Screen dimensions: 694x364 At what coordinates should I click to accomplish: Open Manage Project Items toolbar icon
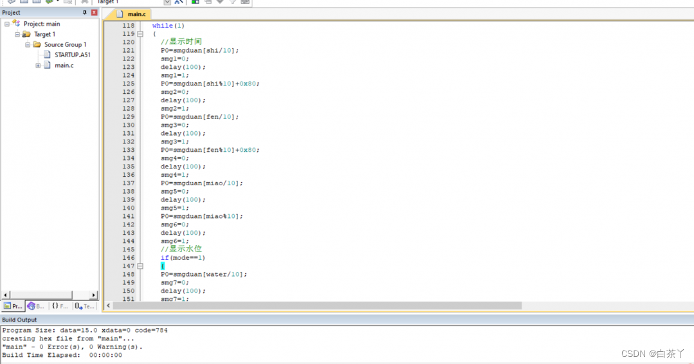click(x=195, y=2)
